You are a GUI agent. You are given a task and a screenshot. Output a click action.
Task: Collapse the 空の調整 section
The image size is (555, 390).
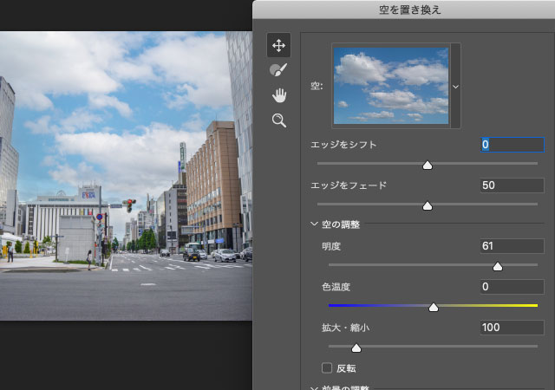click(x=314, y=224)
